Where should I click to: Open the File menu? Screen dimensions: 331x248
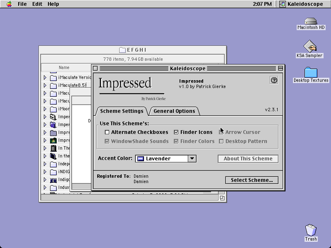pyautogui.click(x=22, y=4)
